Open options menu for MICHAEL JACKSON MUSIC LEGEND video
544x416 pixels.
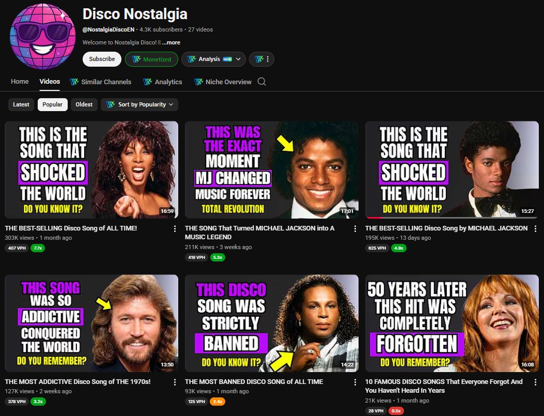point(355,228)
